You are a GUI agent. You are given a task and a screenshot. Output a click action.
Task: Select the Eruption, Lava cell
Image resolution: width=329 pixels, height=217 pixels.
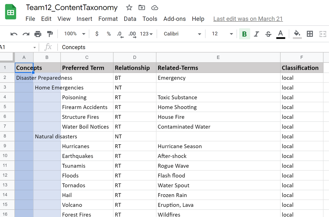[218, 205]
